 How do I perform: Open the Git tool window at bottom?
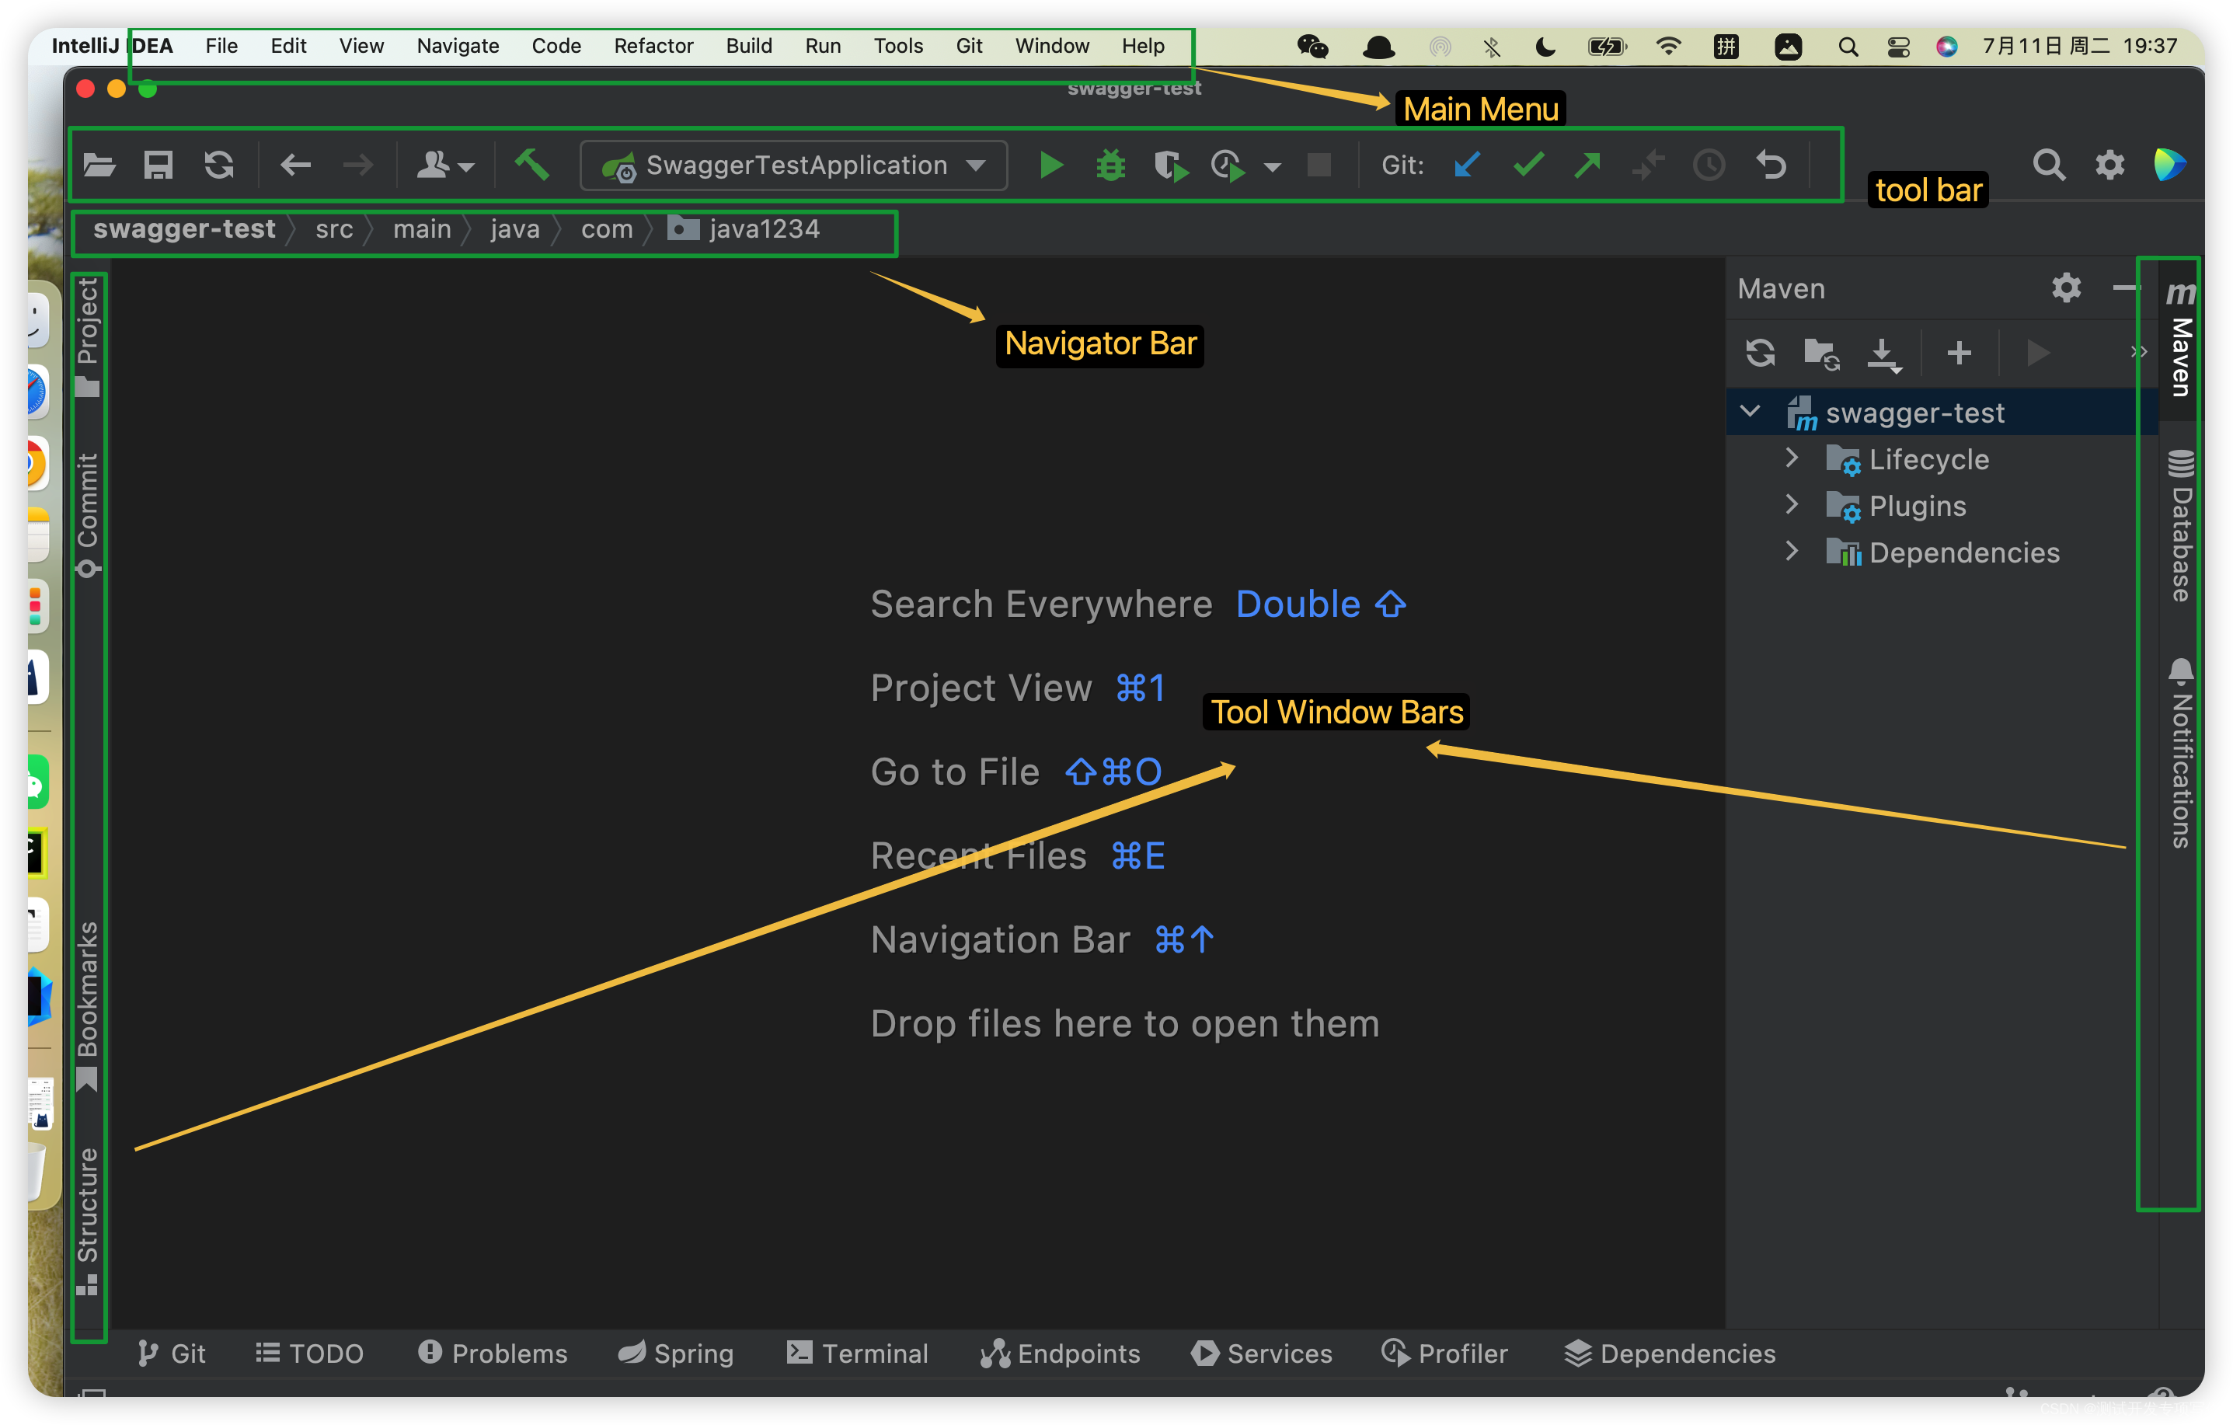click(172, 1354)
